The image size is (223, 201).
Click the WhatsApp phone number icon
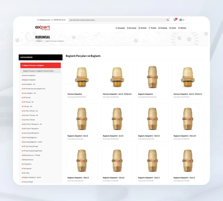click(52, 20)
